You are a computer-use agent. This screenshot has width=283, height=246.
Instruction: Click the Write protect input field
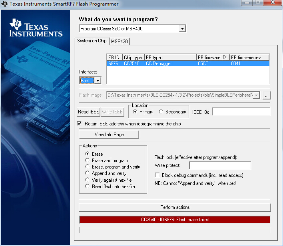pyautogui.click(x=220, y=165)
